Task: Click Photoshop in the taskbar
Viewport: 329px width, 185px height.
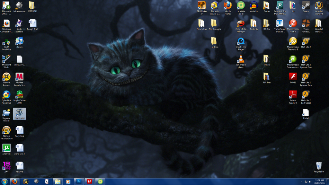Action: [x=79, y=181]
